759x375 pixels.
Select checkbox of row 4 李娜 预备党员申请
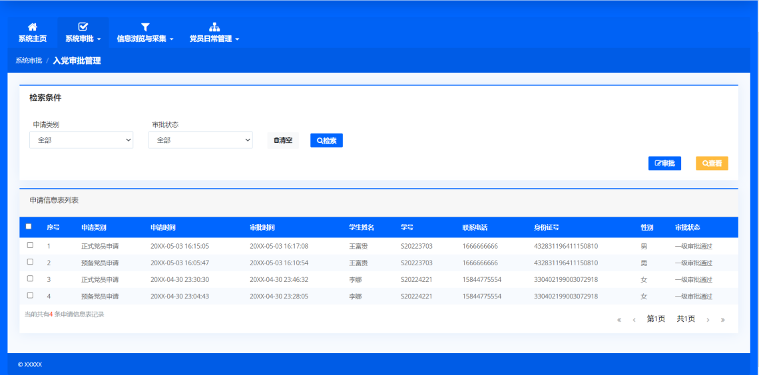[30, 295]
